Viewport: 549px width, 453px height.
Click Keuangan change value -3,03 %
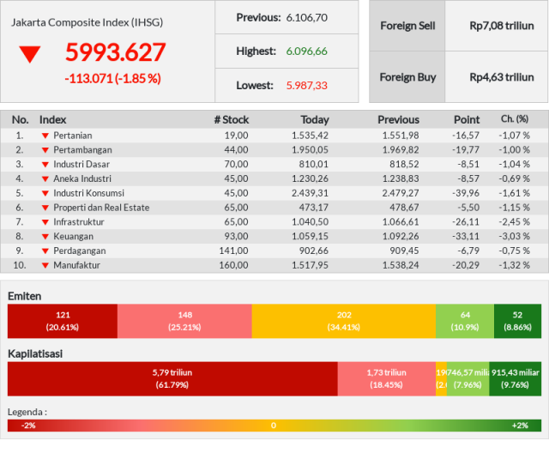[x=514, y=236]
